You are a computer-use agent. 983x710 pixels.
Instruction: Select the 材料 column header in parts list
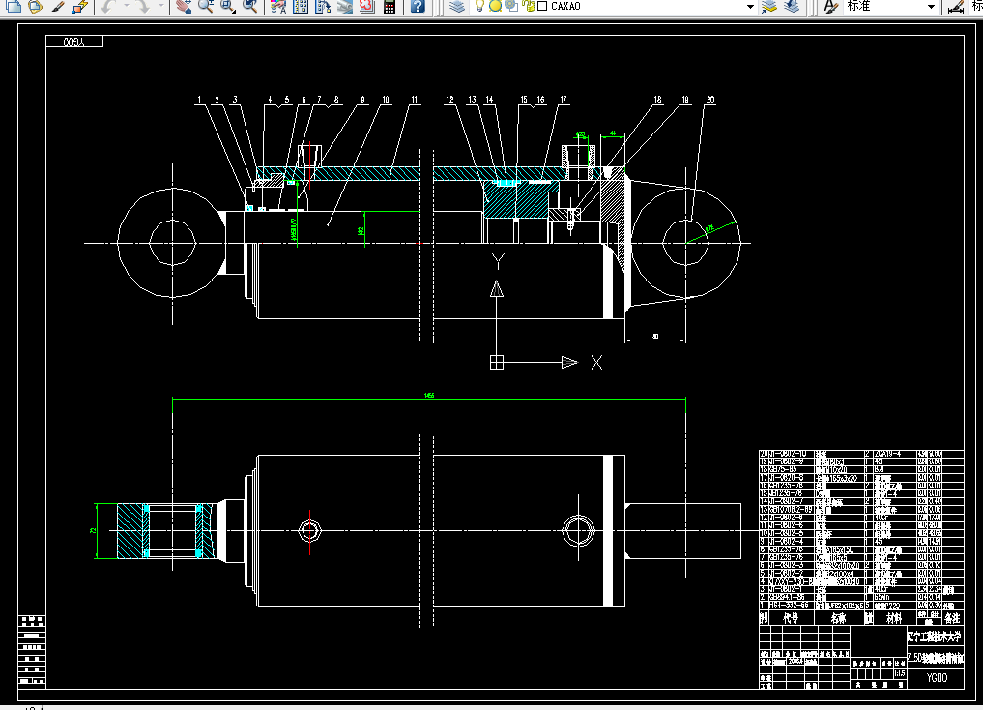(x=893, y=618)
